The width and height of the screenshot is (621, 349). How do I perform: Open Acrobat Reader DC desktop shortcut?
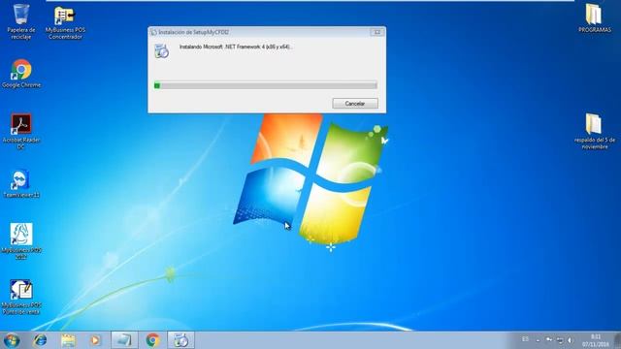point(21,132)
